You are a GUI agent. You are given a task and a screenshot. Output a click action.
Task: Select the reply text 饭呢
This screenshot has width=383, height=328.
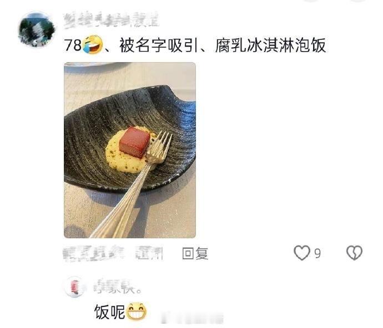110,312
